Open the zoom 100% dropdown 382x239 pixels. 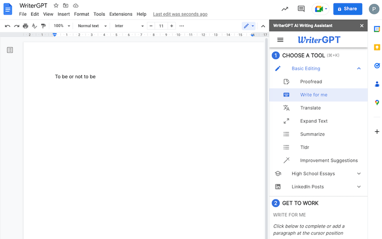point(62,26)
